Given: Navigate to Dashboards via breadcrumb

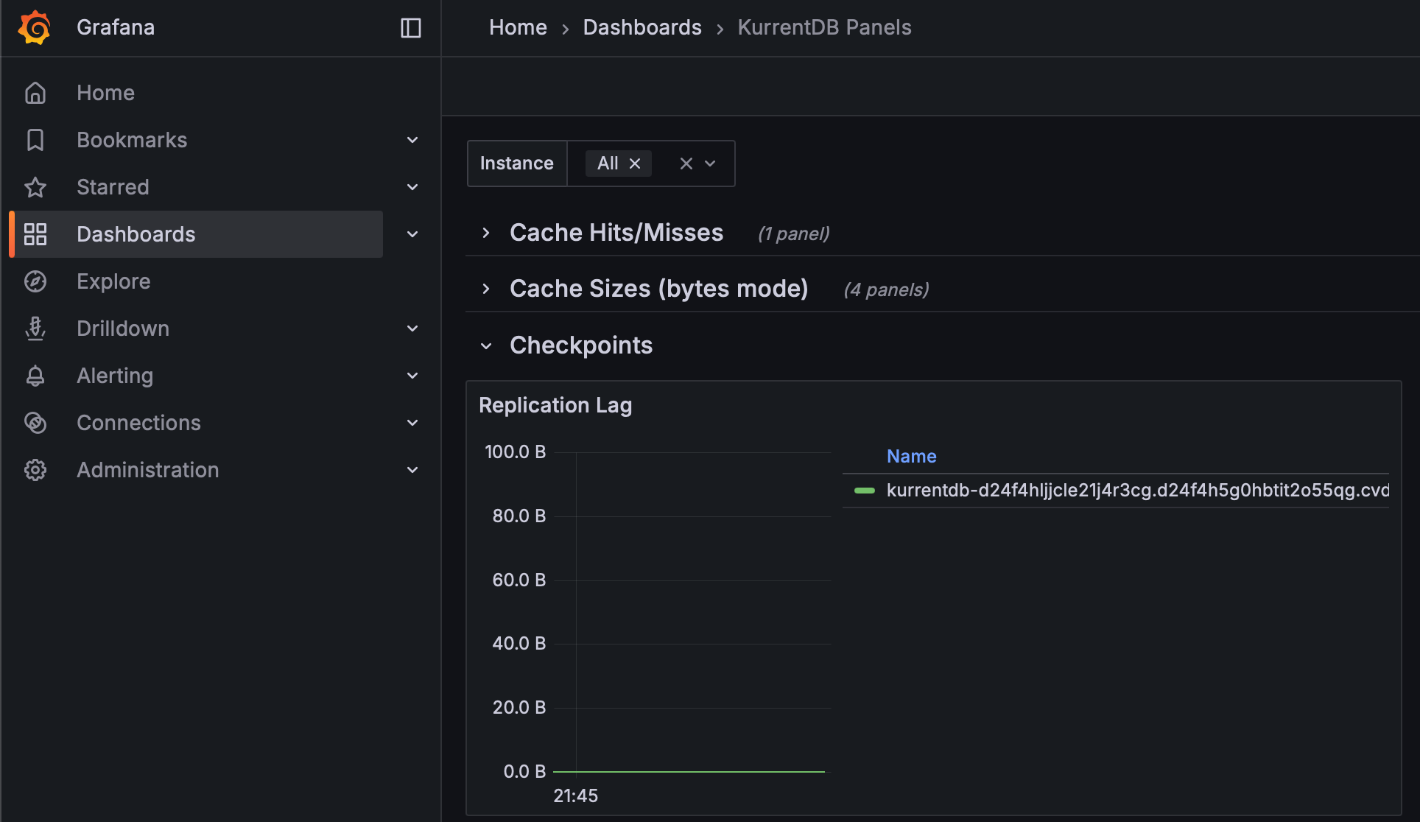Looking at the screenshot, I should 642,27.
